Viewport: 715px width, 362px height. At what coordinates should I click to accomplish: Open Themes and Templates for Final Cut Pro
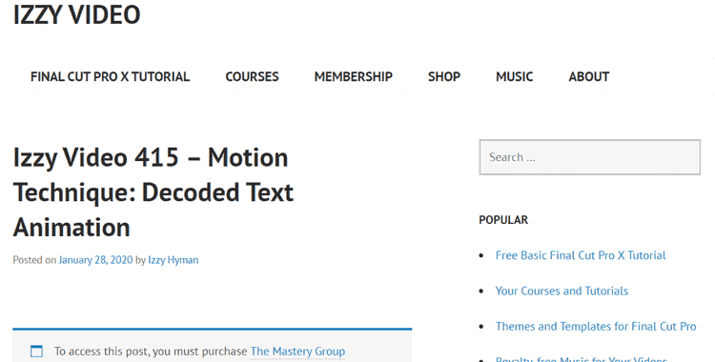click(596, 327)
